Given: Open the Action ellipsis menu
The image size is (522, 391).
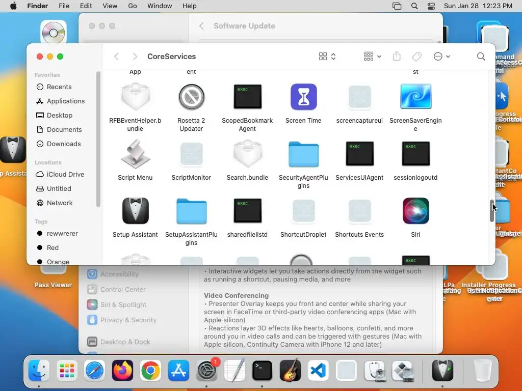Looking at the screenshot, I should tap(442, 57).
